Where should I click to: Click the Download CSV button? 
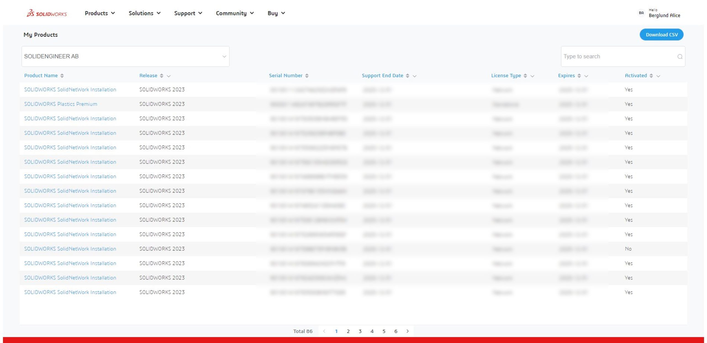point(661,34)
